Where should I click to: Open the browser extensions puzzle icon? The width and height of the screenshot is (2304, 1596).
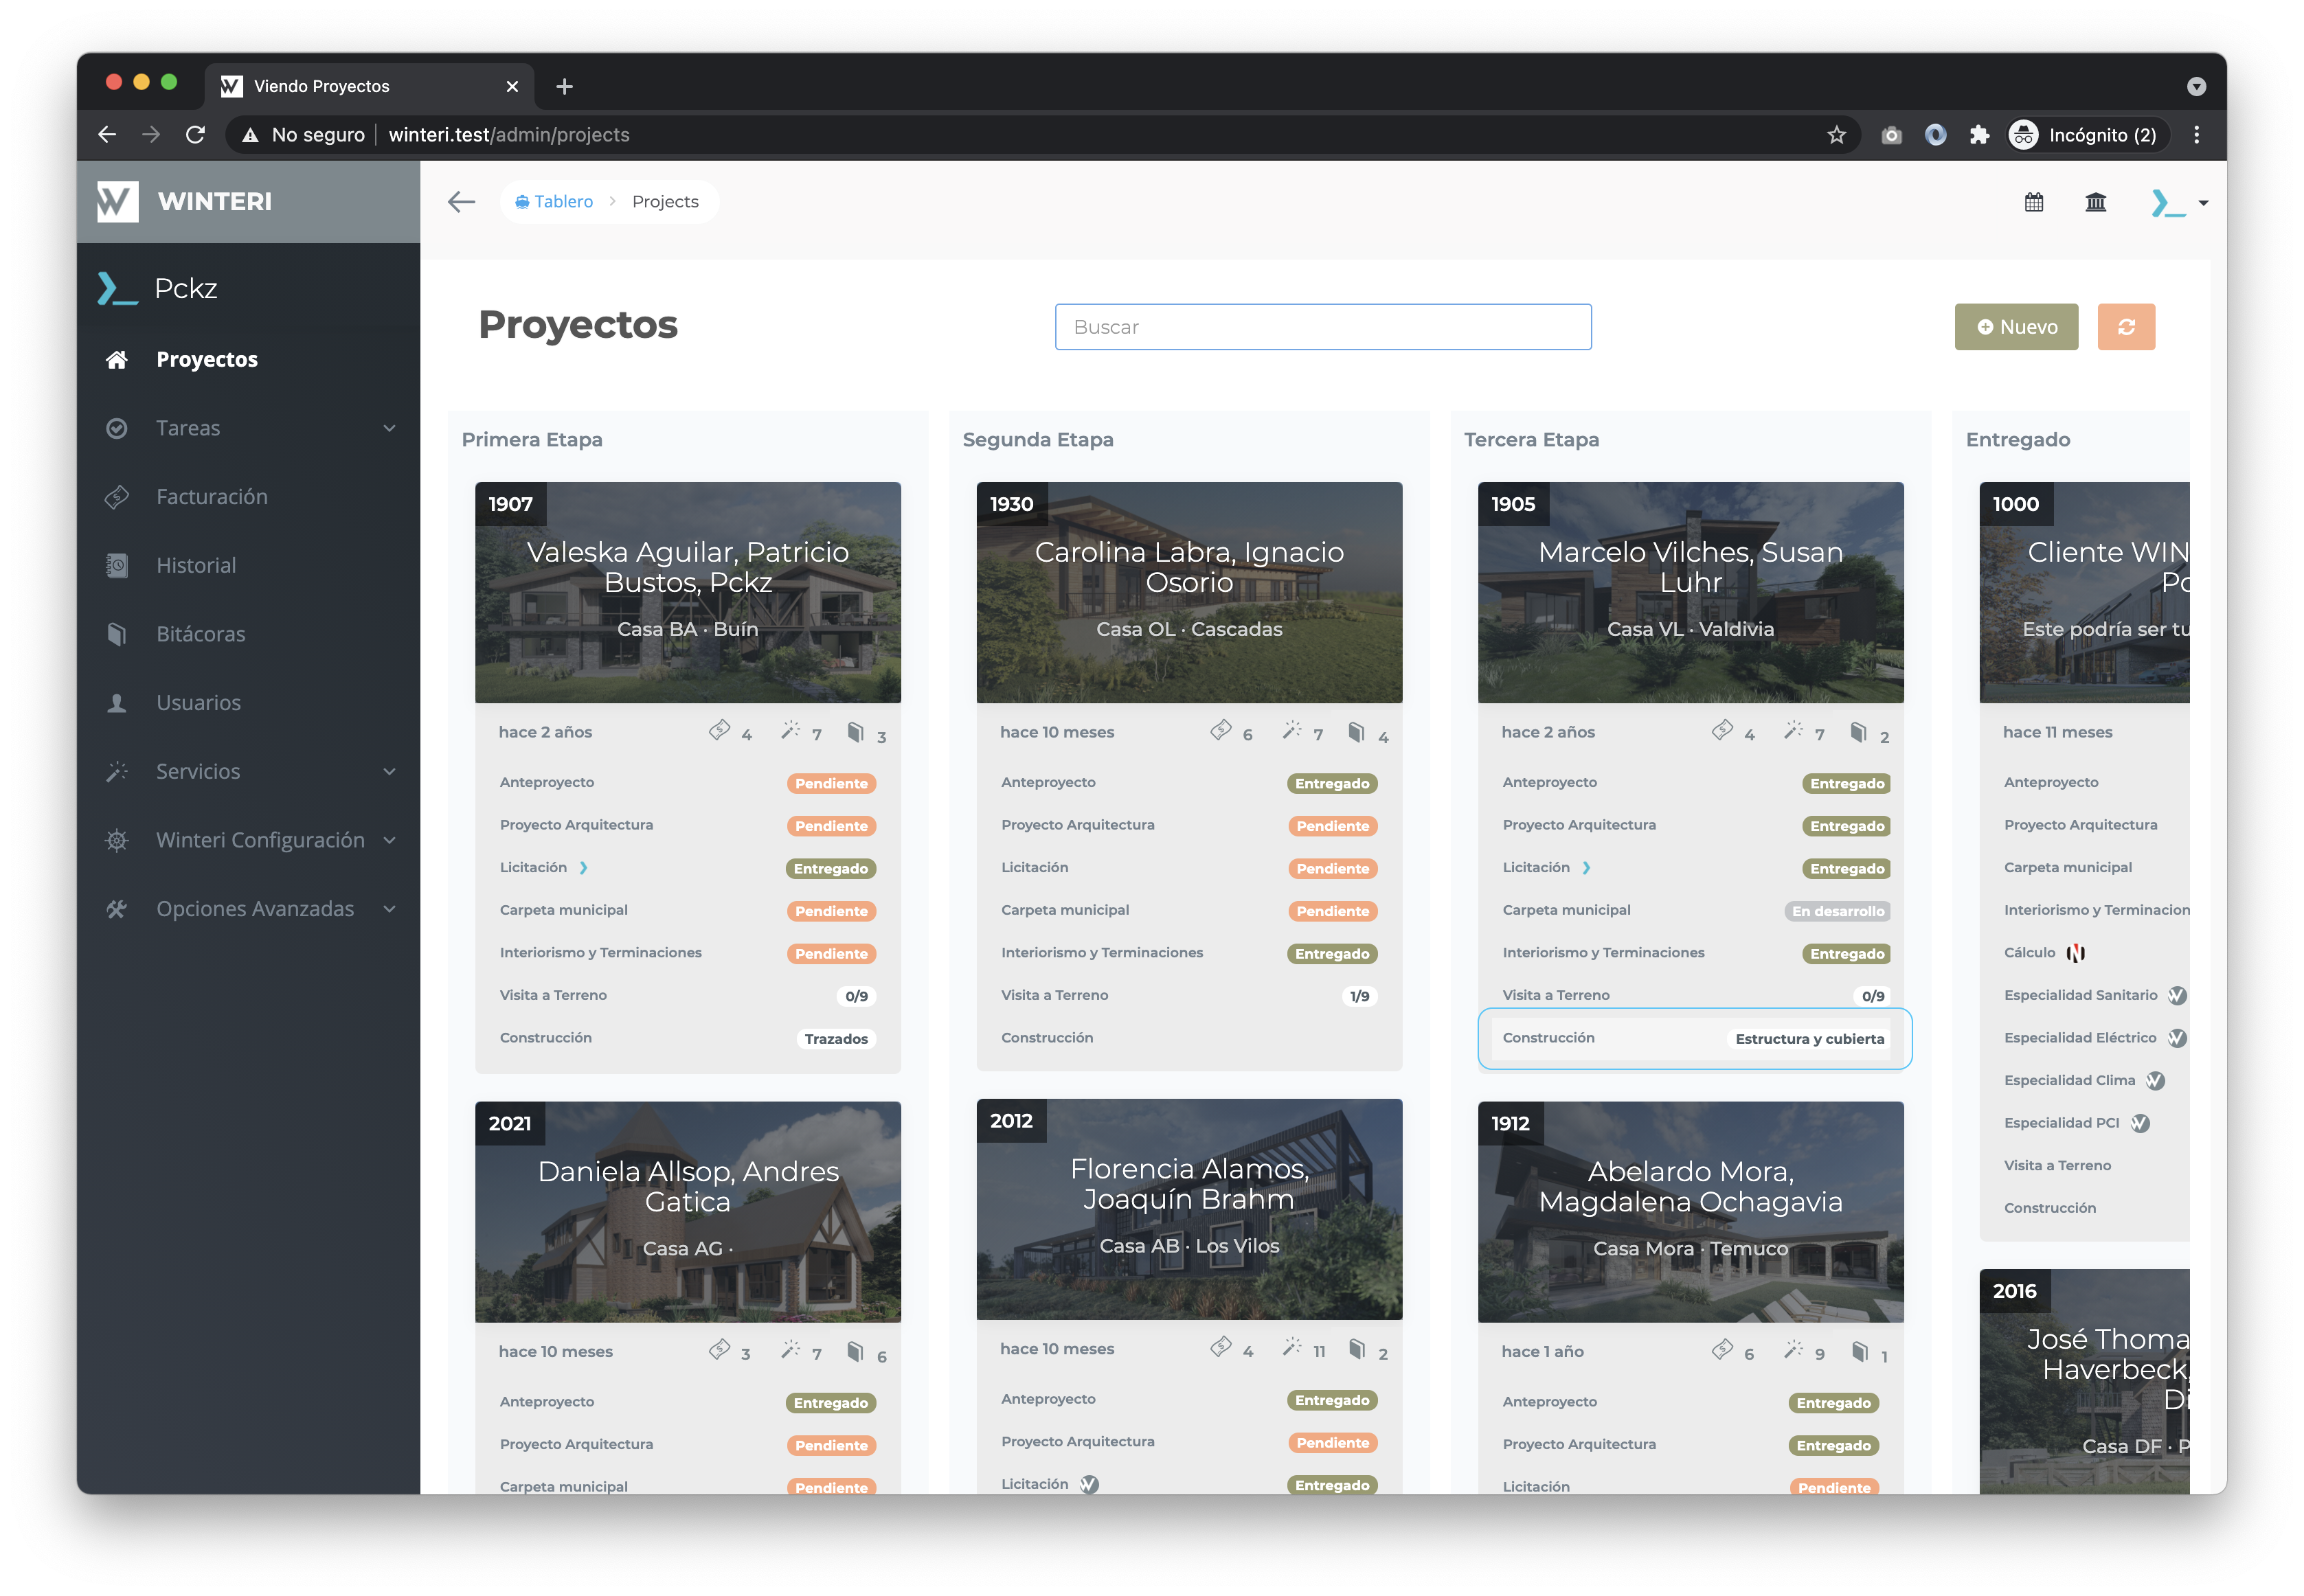click(x=1979, y=135)
